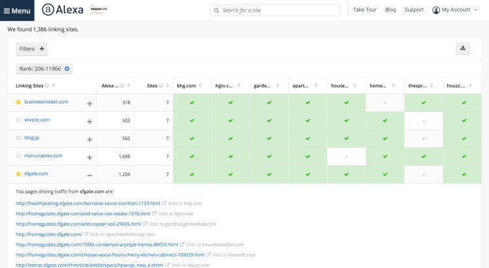Remove the Rank: 206-11966 filter chip
Screen dimensions: 489x268
[67, 68]
